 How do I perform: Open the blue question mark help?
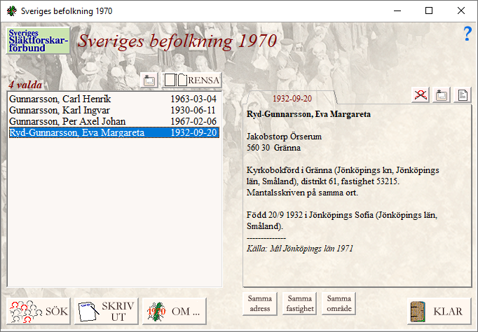point(467,34)
